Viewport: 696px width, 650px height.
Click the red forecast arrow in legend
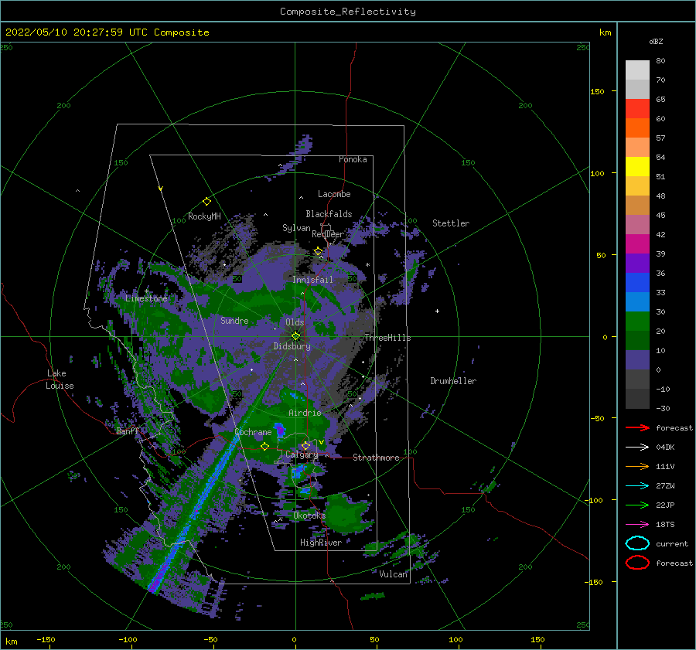click(x=637, y=427)
